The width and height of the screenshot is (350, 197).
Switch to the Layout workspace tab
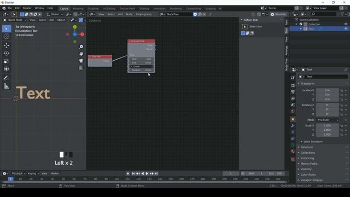tap(64, 9)
